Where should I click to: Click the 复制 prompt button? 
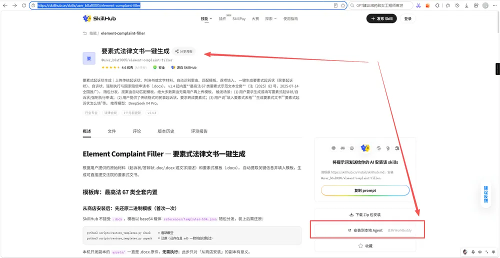click(365, 190)
